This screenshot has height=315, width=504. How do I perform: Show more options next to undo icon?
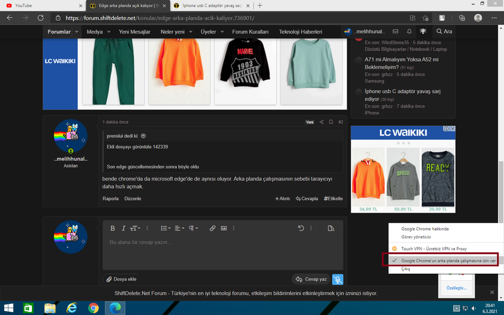[311, 228]
